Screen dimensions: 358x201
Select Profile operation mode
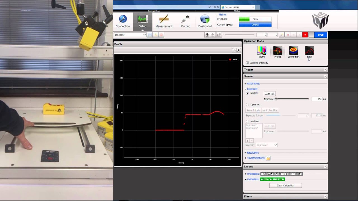pyautogui.click(x=277, y=52)
